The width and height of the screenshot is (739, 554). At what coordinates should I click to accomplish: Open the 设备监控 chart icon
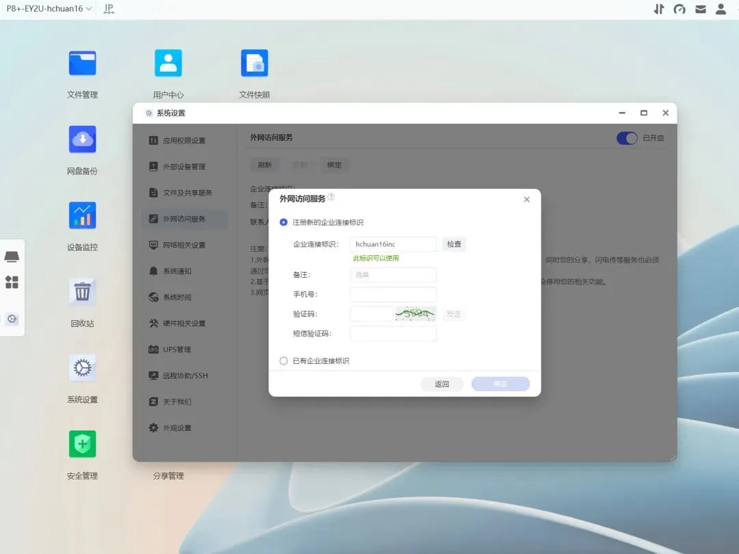tap(83, 215)
